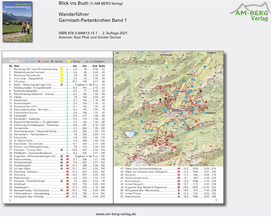This screenshot has height=217, width=271.
Task: Click the yellow circle beside 7-Quellen
Action: (x=62, y=81)
